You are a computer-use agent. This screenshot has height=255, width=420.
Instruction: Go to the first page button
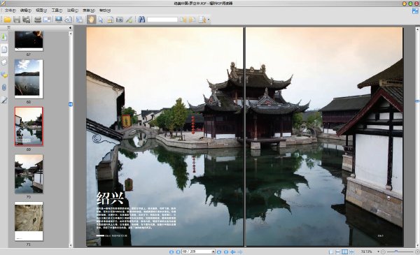coord(171,252)
